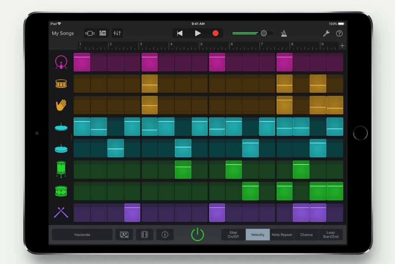Toggle kick drum step 13
Image resolution: width=395 pixels, height=264 pixels.
click(x=284, y=62)
